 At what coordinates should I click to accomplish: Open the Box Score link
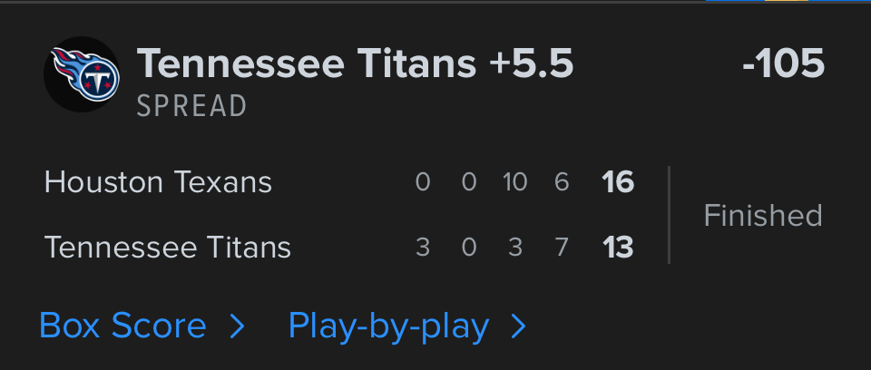[x=122, y=326]
